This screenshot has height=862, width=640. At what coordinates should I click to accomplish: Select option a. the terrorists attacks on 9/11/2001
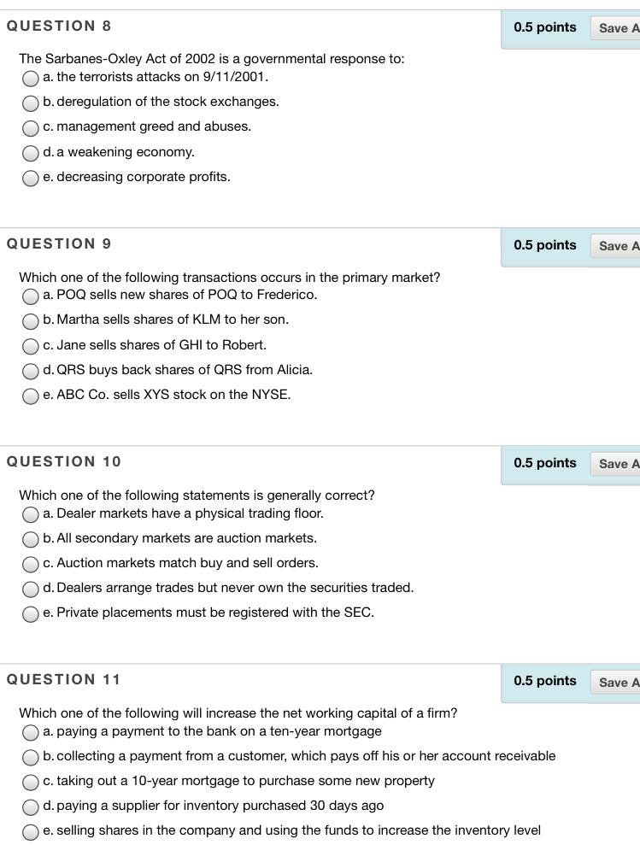pyautogui.click(x=30, y=79)
